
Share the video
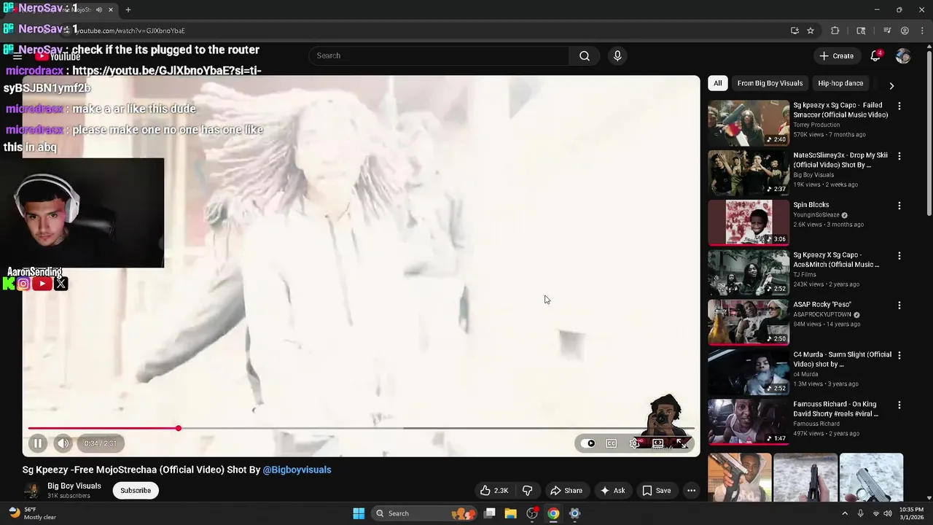click(x=566, y=491)
